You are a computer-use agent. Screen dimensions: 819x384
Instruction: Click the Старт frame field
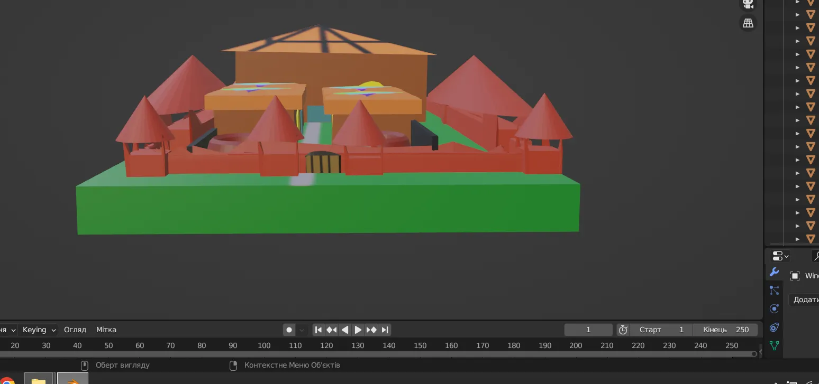tap(661, 330)
